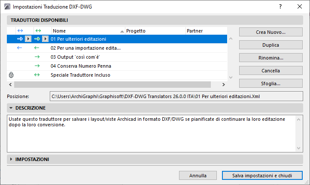The width and height of the screenshot is (310, 185).
Task: Click the green left arrow on row 02
Action: point(37,48)
